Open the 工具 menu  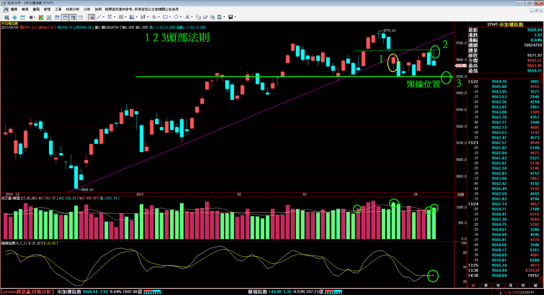click(x=58, y=9)
